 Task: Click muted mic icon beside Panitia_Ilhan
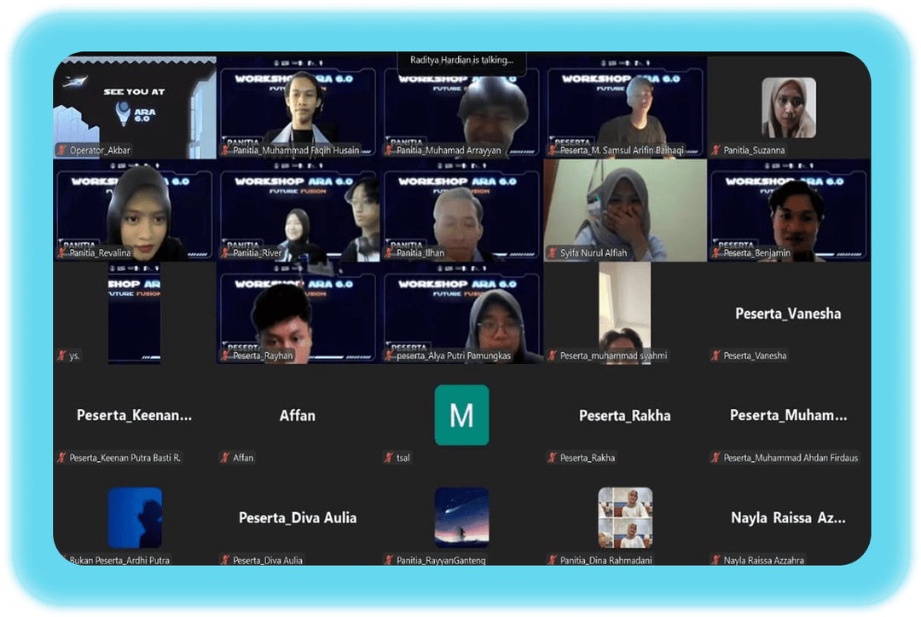(x=389, y=253)
